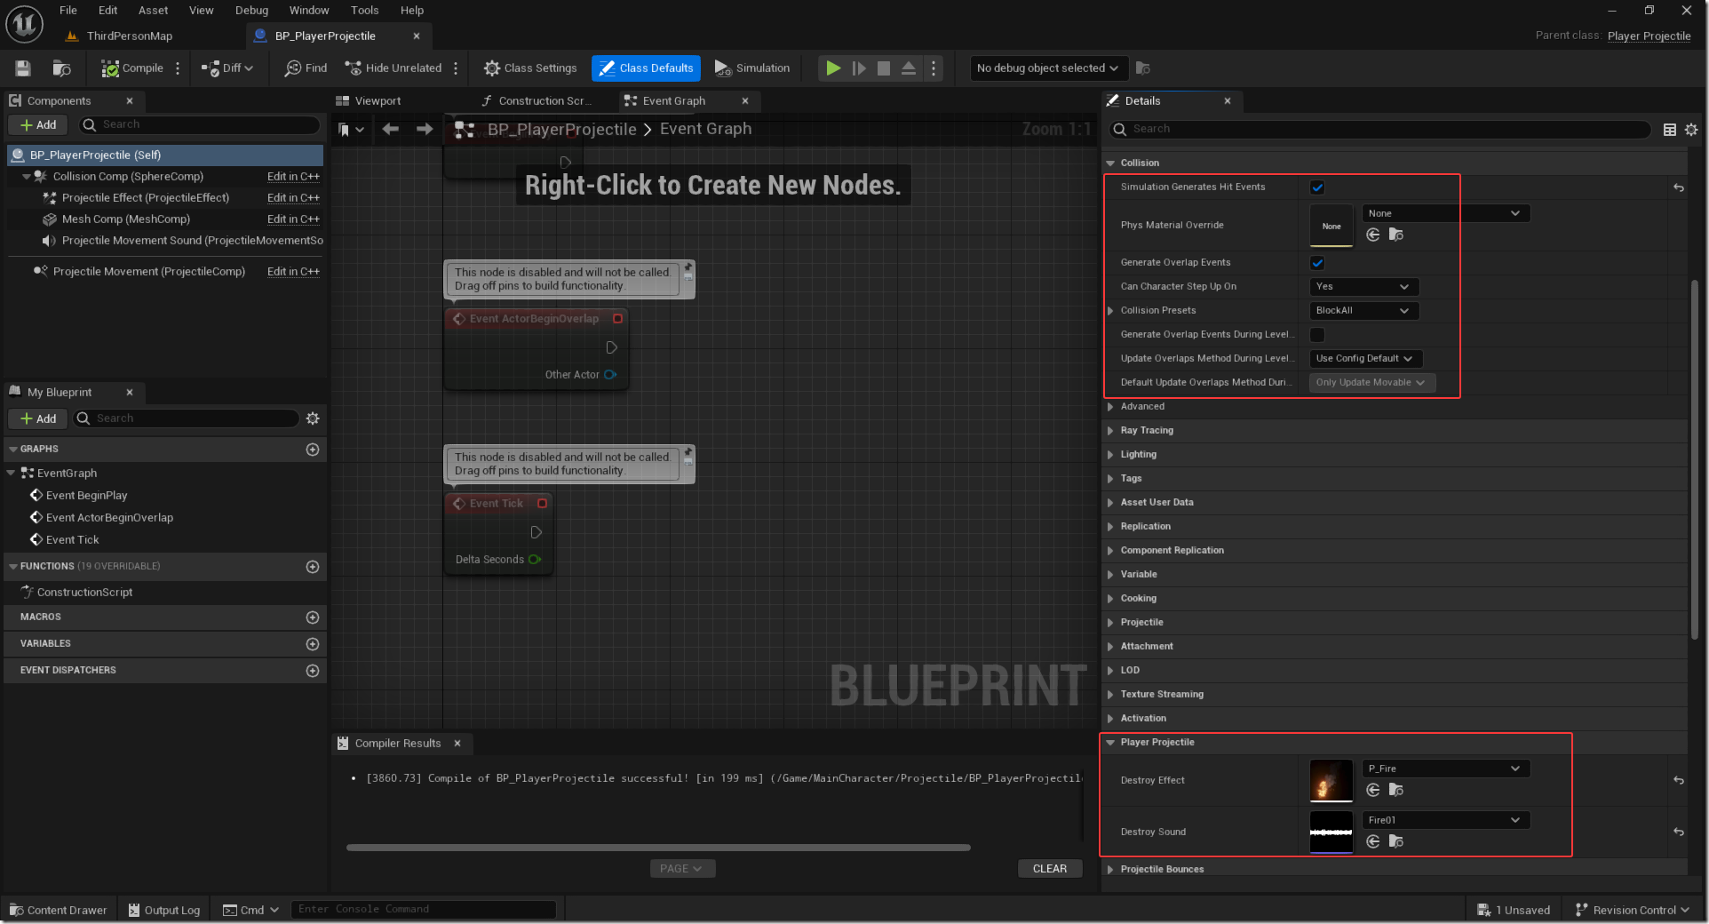Start Play simulation with green arrow
This screenshot has width=1709, height=924.
[832, 68]
